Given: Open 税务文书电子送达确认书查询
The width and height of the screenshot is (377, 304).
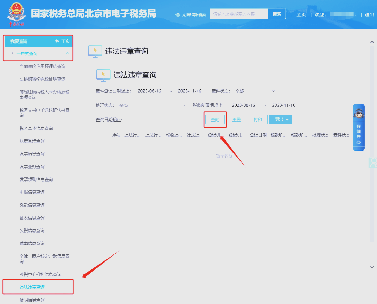Looking at the screenshot, I should (x=44, y=113).
